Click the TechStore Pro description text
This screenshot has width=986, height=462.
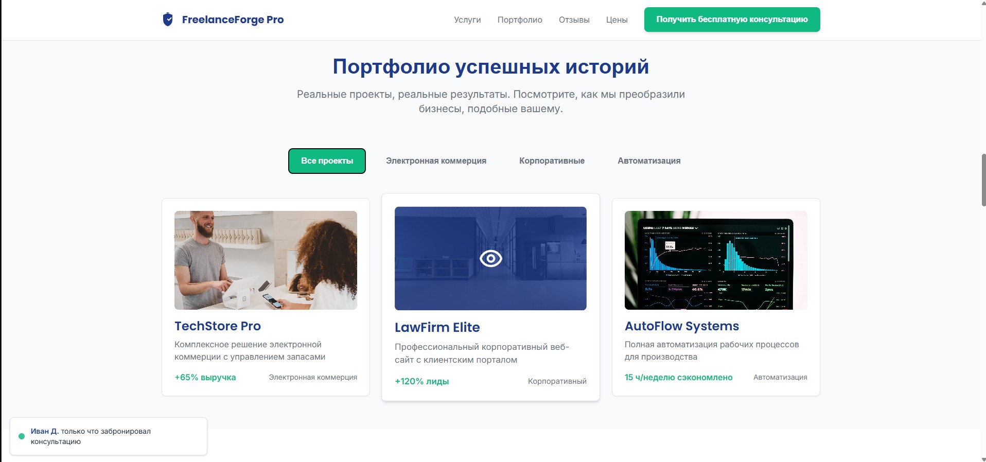250,350
